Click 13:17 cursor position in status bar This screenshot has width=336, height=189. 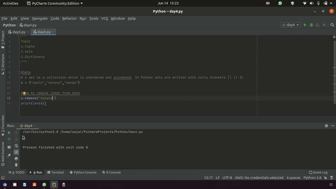tap(208, 177)
